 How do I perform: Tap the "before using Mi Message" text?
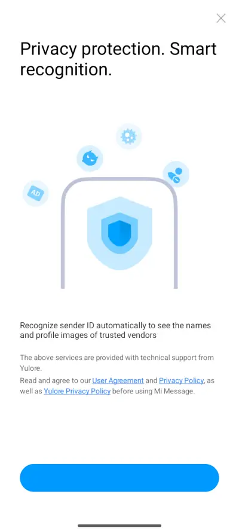pos(154,391)
